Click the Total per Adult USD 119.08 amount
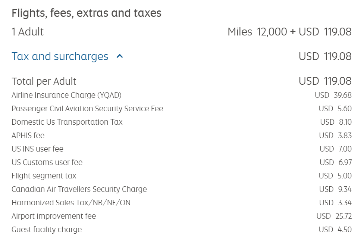This screenshot has width=364, height=246. point(325,81)
